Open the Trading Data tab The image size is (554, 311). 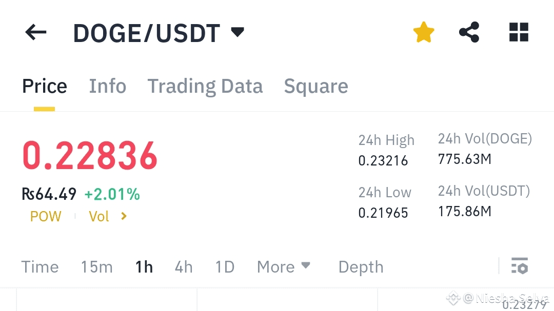(205, 86)
